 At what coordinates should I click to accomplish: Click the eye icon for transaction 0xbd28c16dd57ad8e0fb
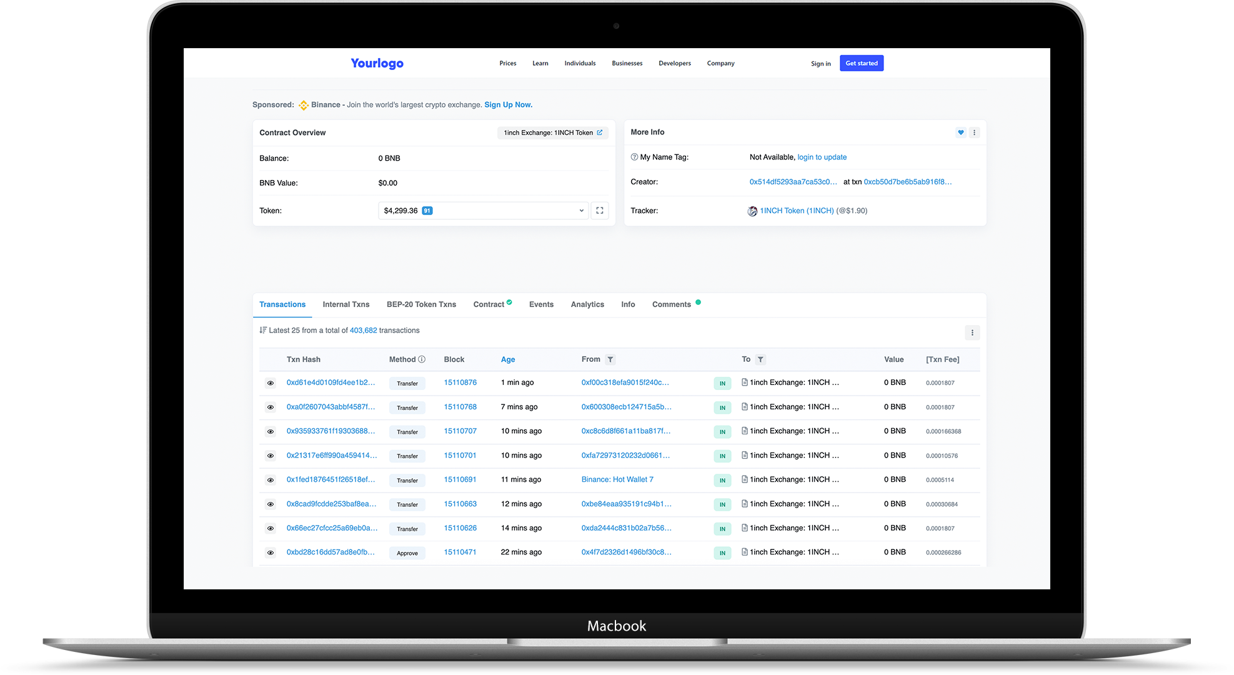coord(271,552)
